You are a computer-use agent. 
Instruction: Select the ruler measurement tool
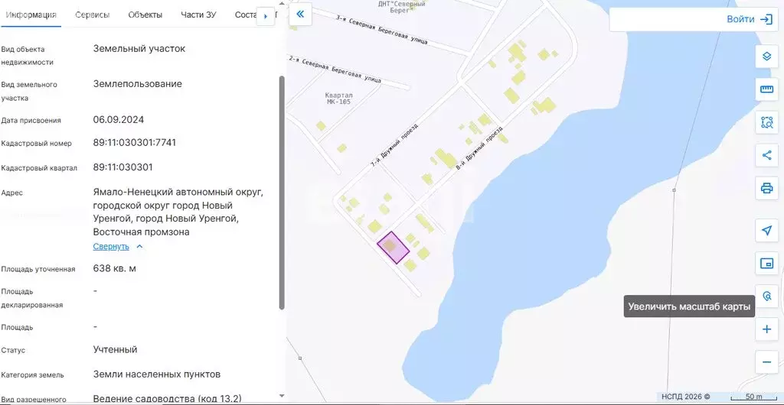[766, 89]
